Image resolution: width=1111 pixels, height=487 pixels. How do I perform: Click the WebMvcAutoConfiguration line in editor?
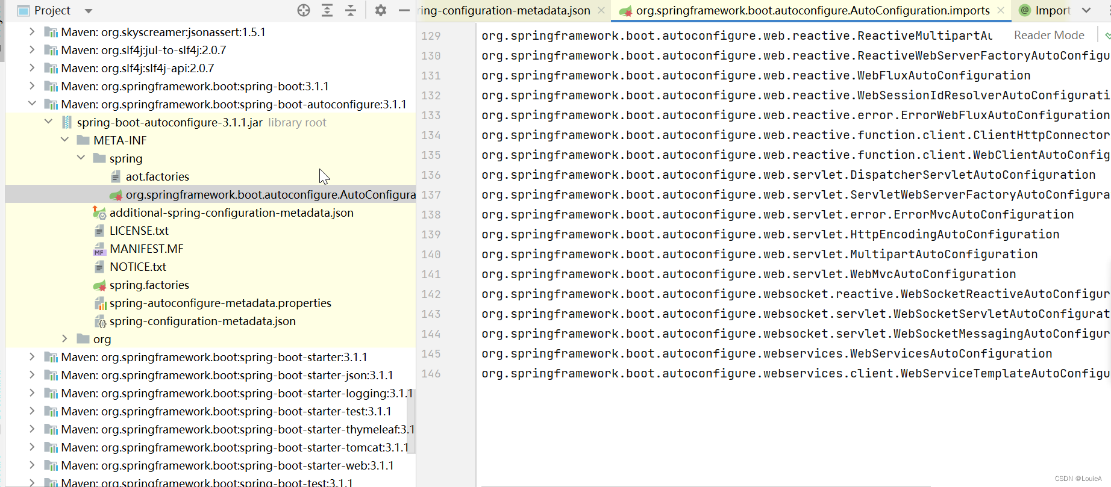(x=749, y=274)
